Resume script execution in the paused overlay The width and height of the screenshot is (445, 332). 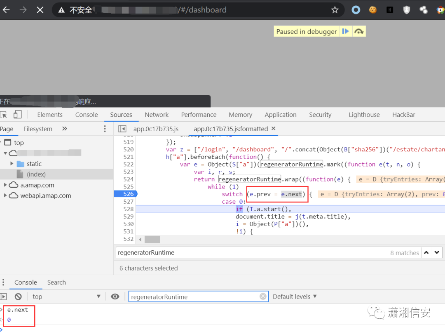coord(345,31)
